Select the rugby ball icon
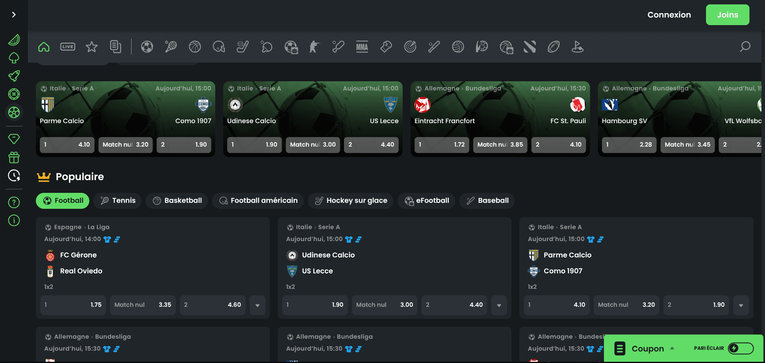Viewport: 765px width, 363px height. [554, 47]
